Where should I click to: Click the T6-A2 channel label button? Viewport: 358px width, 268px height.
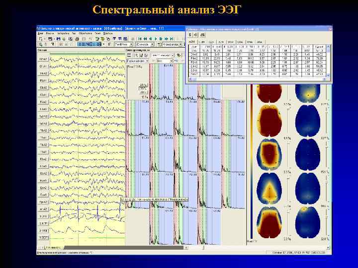(x=43, y=131)
